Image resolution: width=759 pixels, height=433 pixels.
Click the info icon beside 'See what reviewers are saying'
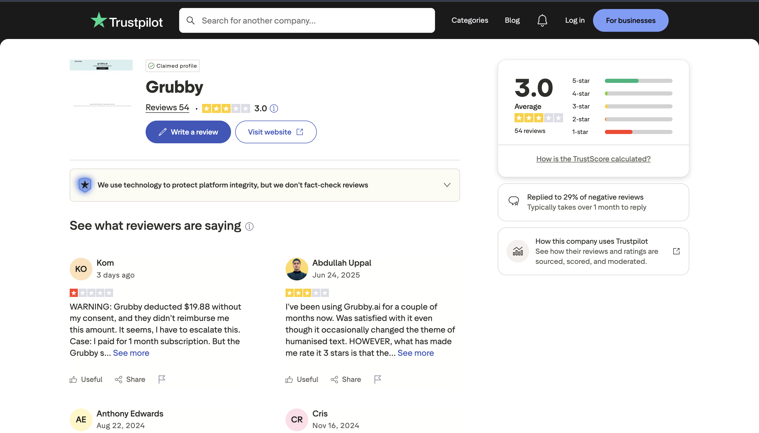pyautogui.click(x=249, y=226)
